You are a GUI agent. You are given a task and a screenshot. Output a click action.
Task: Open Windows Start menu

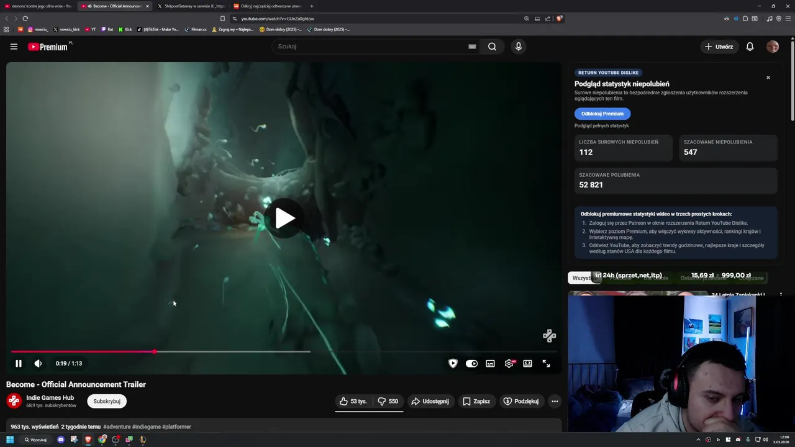click(x=10, y=440)
